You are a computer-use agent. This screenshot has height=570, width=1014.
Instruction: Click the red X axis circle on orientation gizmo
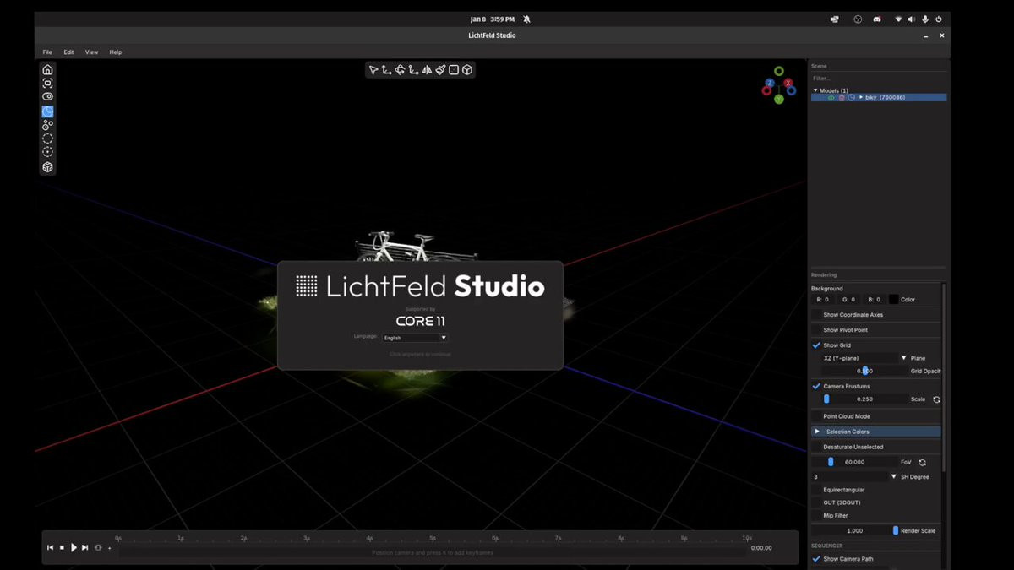(x=788, y=83)
